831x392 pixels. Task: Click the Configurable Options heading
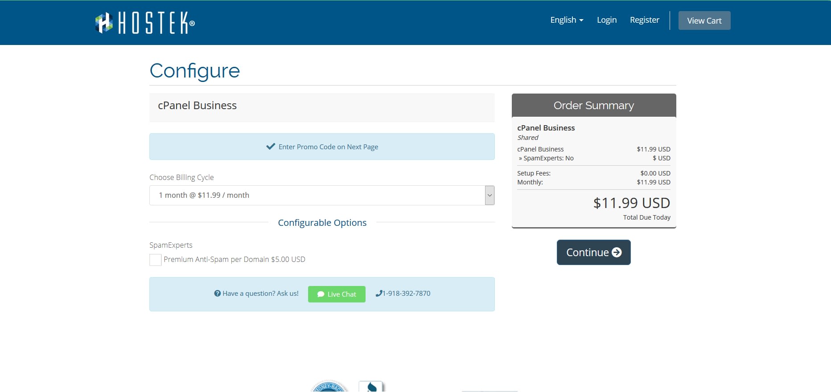point(322,223)
